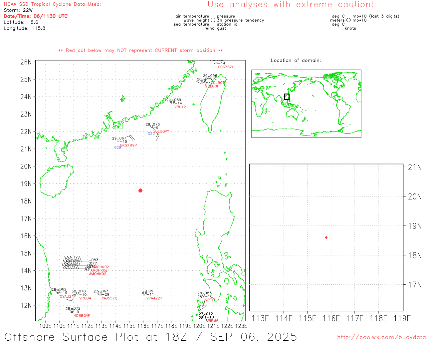Click the 'knots' unit legend label
The height and width of the screenshot is (341, 426).
(350, 28)
